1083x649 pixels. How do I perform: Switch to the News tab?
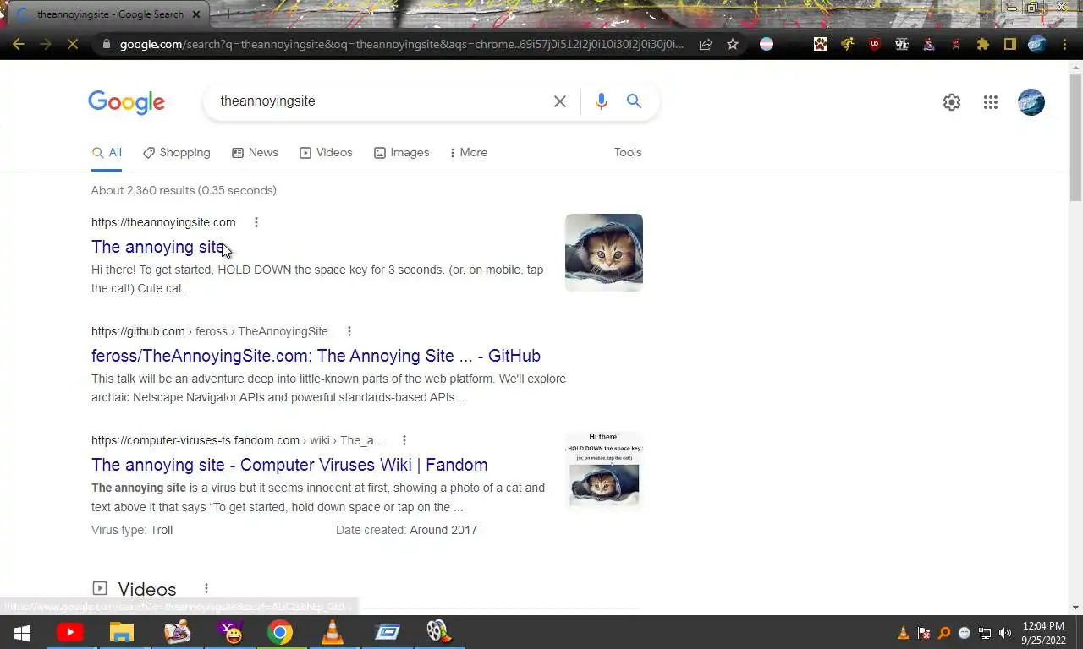pos(255,152)
